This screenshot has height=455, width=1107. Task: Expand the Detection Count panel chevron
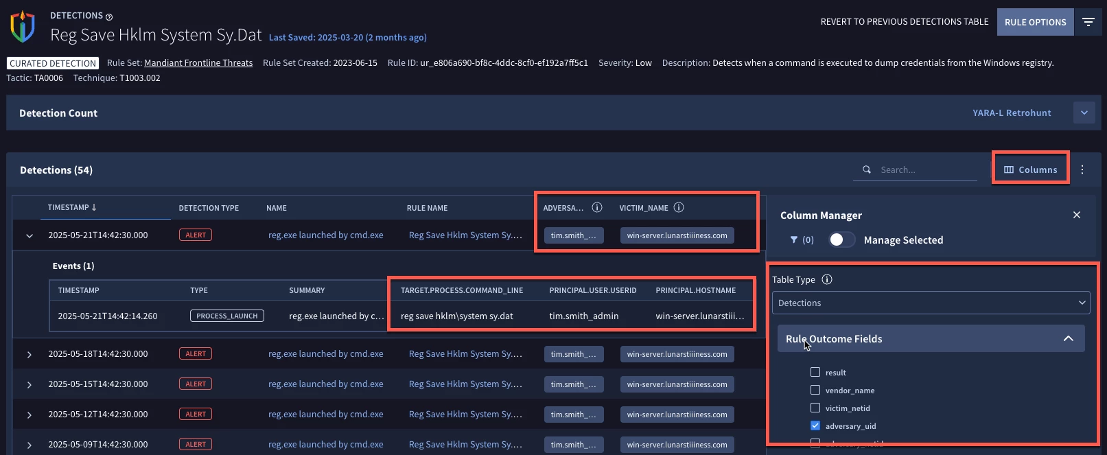1084,113
